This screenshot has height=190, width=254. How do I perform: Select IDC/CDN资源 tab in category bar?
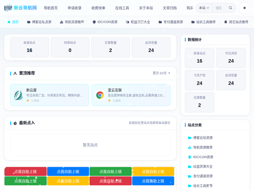click(x=105, y=22)
